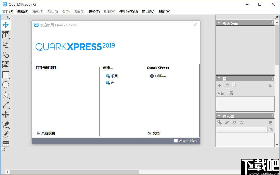Toggle the layer visibility eye in 层 panel
Viewport: 280px width, 175px height.
click(218, 93)
